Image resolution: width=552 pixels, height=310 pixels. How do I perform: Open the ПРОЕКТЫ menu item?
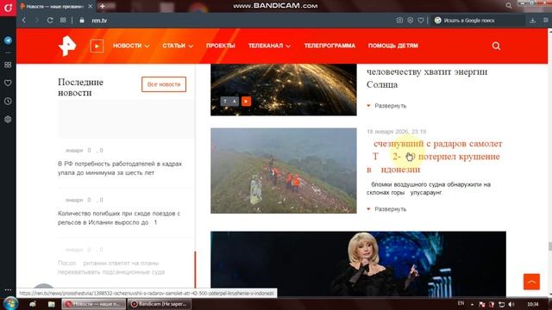221,46
